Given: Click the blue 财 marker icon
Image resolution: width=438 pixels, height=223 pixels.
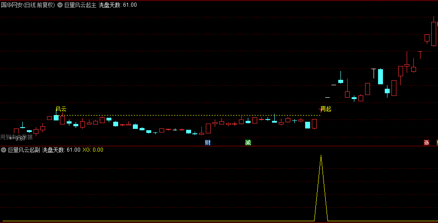Looking at the screenshot, I should (208, 143).
